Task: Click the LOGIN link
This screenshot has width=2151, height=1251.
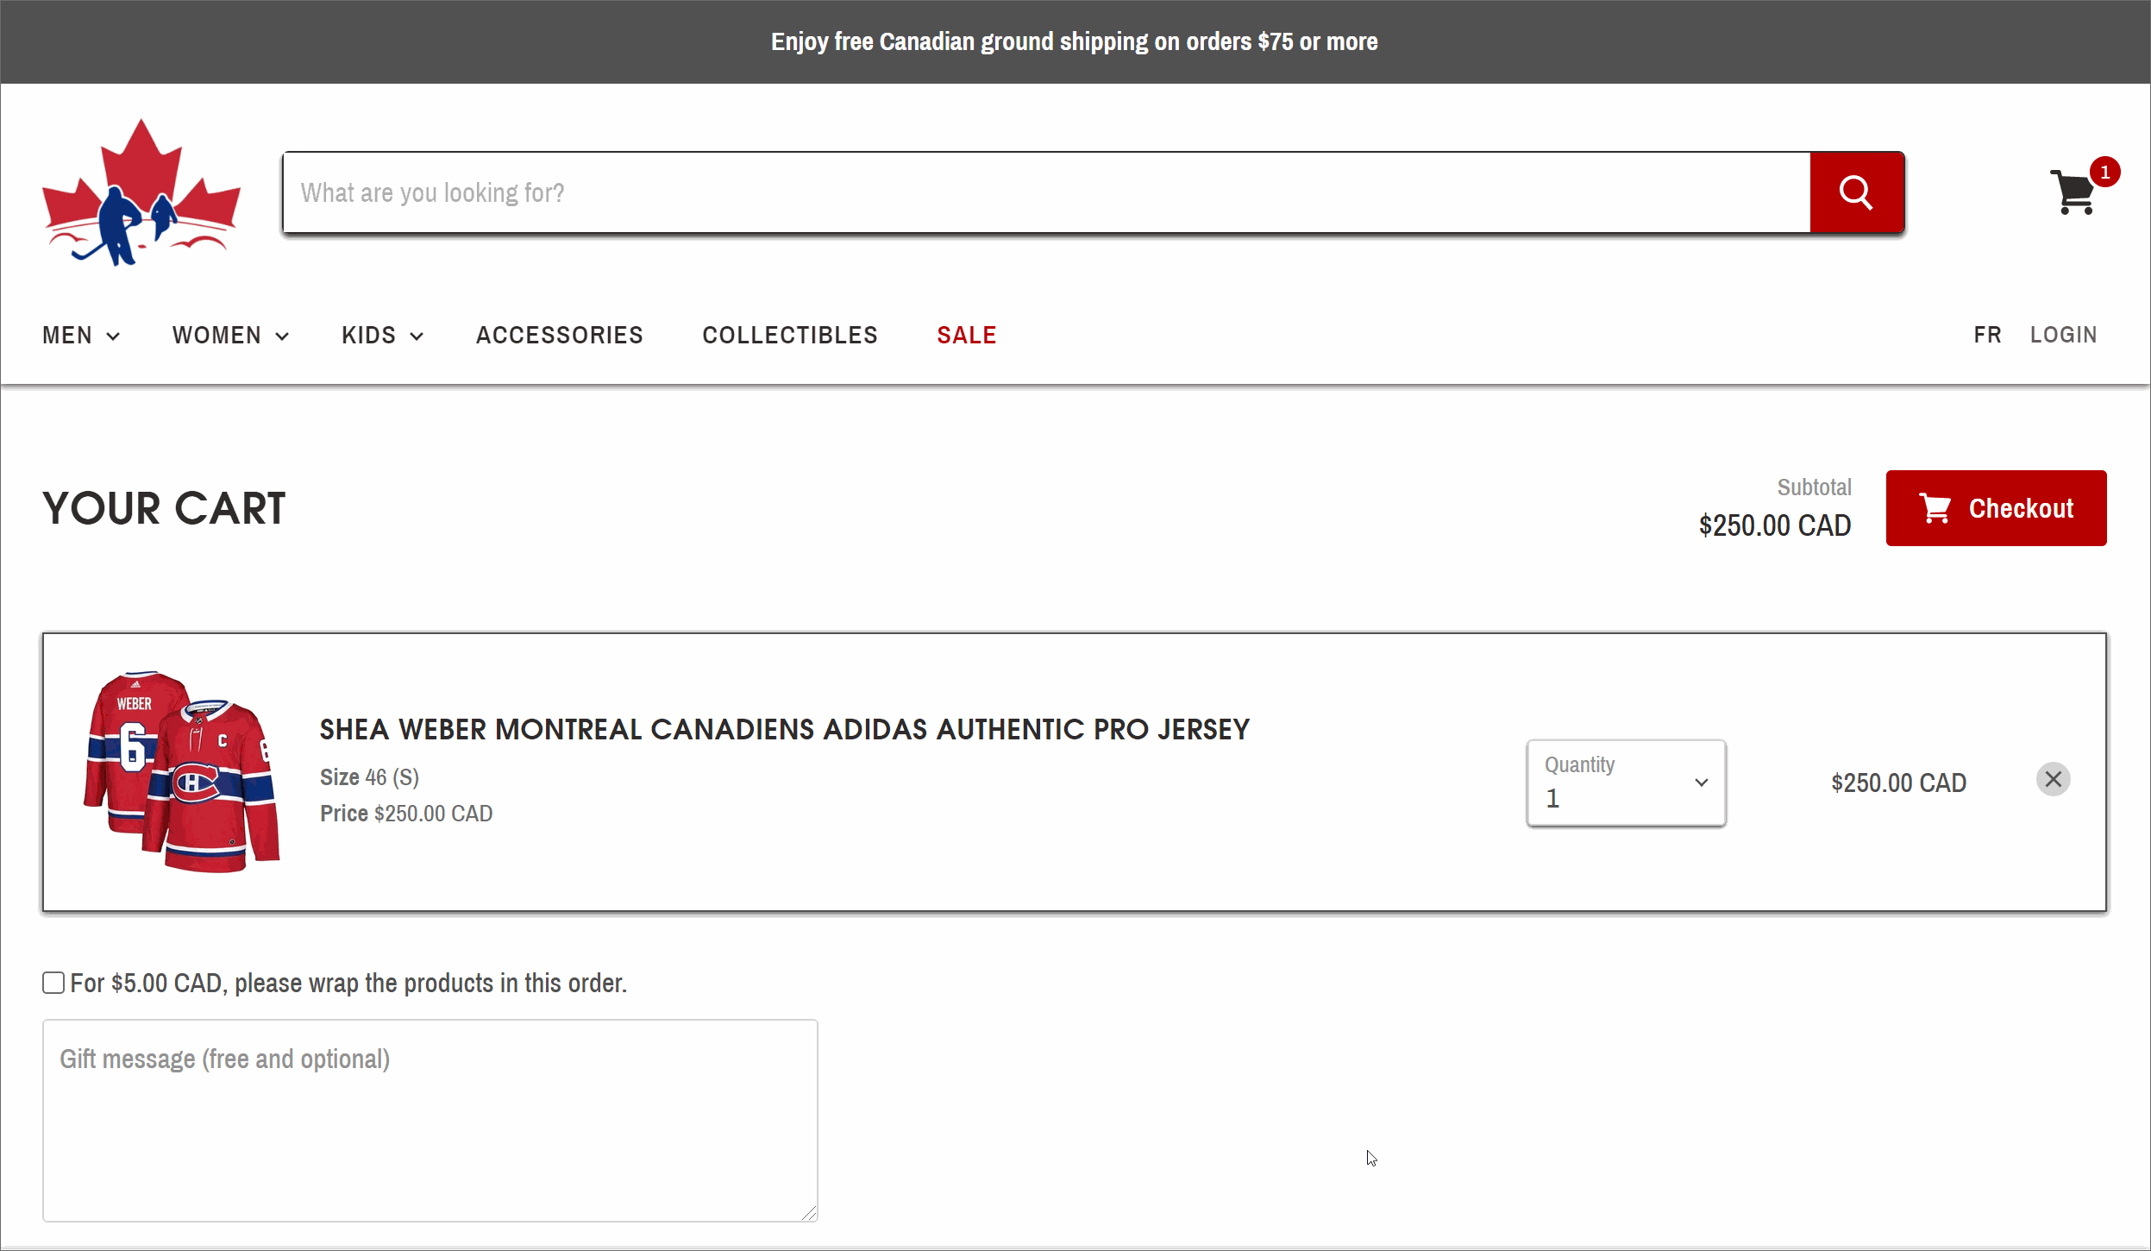Action: click(2063, 335)
